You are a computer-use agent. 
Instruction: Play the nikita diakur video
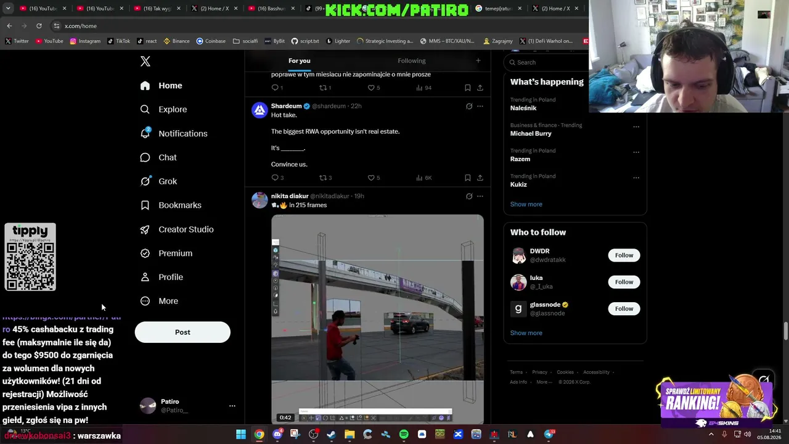pyautogui.click(x=377, y=319)
